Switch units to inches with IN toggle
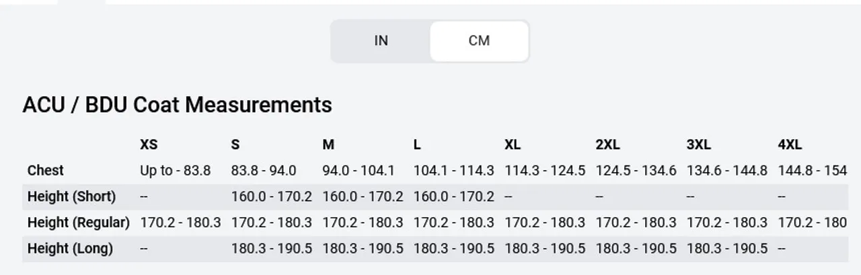861x275 pixels. 381,41
